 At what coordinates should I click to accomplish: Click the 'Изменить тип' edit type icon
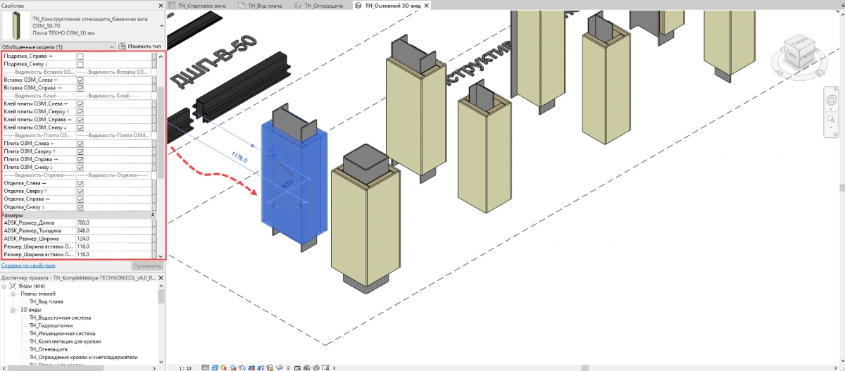coord(123,46)
